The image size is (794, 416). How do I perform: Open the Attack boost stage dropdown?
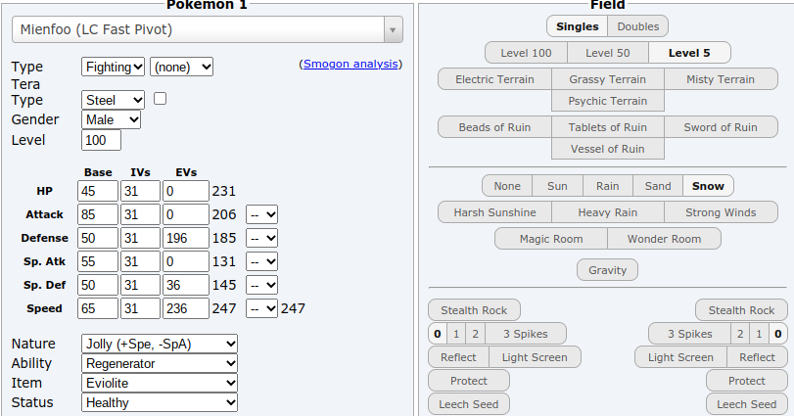coord(261,214)
